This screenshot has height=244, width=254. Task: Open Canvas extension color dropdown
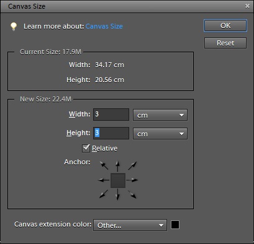[x=130, y=225]
